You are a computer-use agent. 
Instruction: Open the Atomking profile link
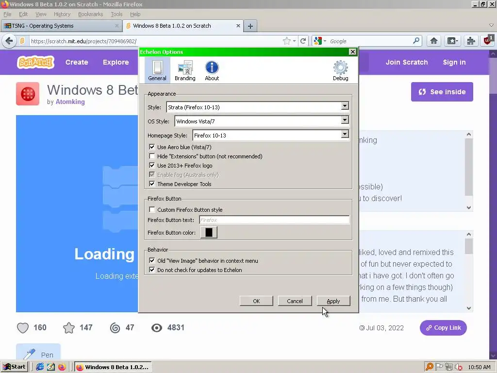[x=70, y=102]
